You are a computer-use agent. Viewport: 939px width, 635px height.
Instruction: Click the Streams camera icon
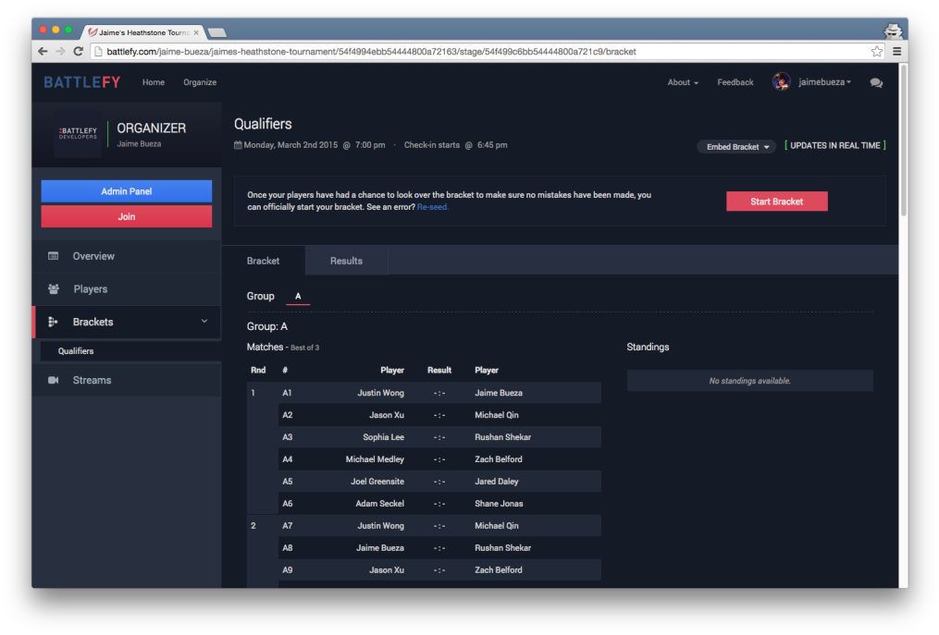coord(54,380)
